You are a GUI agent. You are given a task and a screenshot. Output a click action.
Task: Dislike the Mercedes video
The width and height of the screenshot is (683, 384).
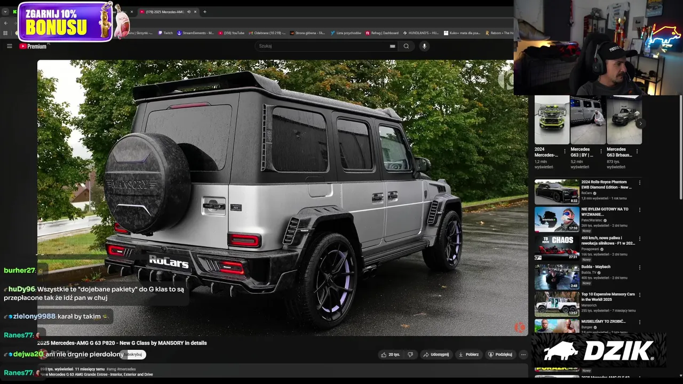410,354
